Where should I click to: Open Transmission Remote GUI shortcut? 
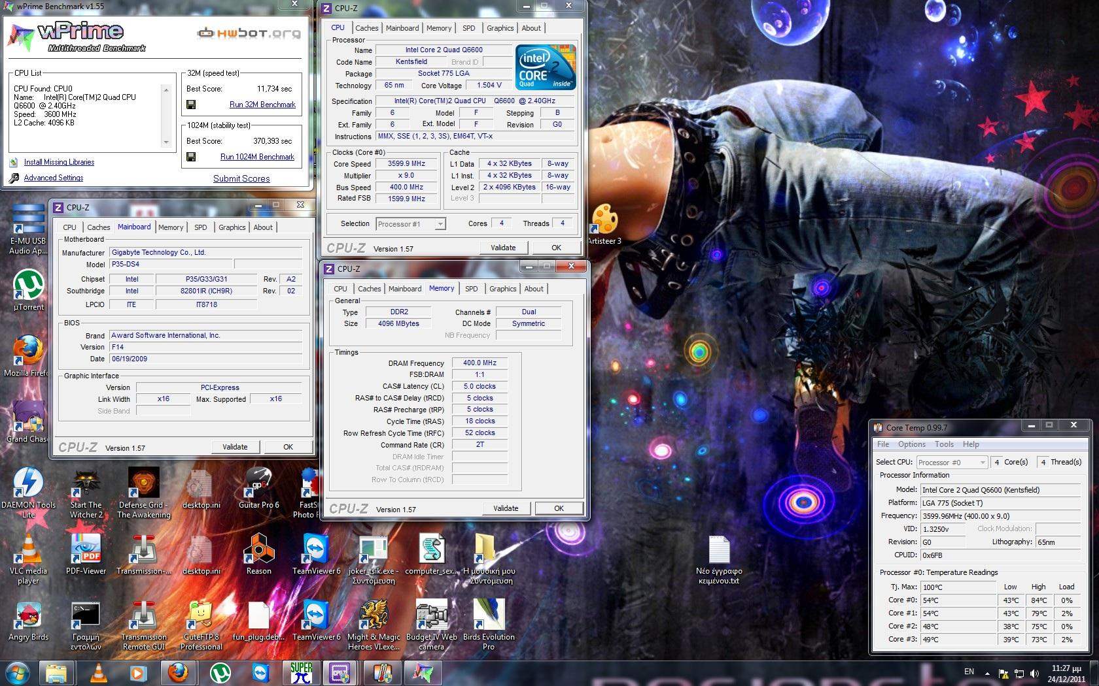coord(143,625)
